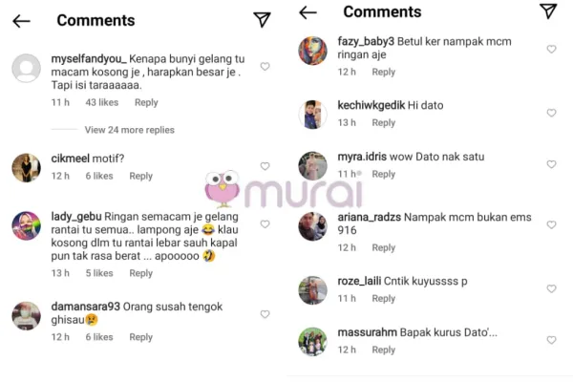Reply to damansara93's comment
This screenshot has width=573, height=382.
coord(140,337)
